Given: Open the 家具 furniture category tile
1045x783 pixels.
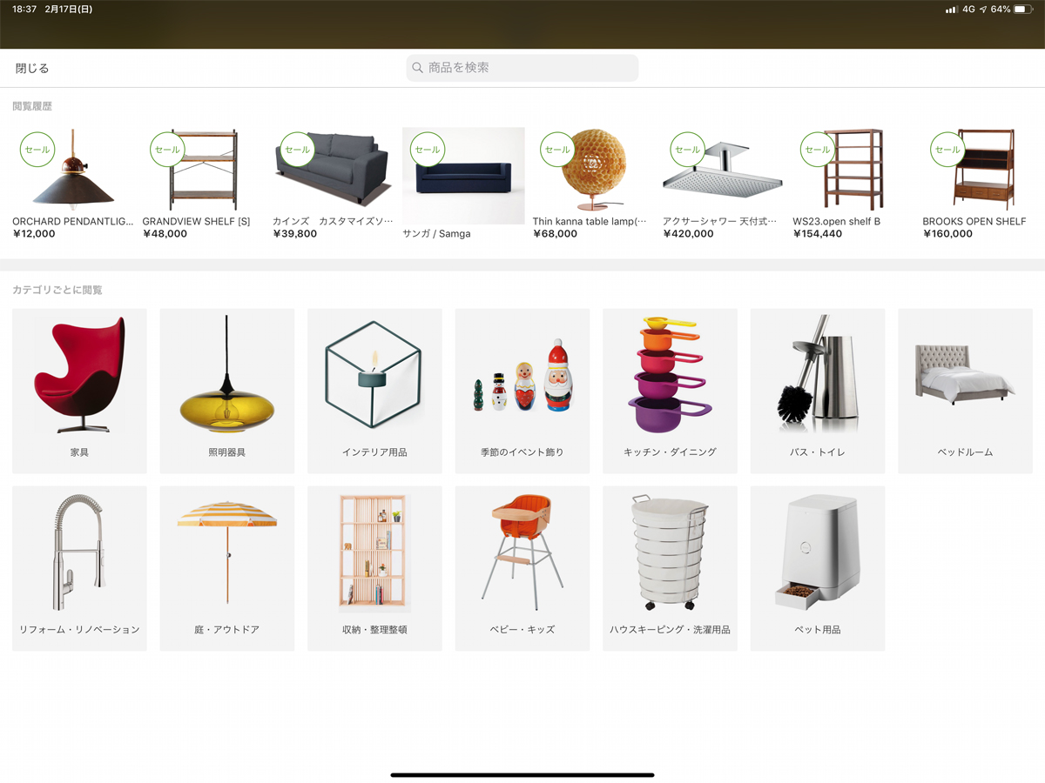Looking at the screenshot, I should (79, 391).
